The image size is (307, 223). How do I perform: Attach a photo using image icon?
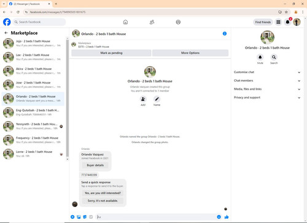pos(79,217)
